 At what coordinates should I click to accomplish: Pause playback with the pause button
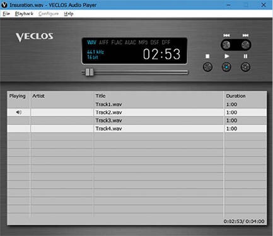245,67
